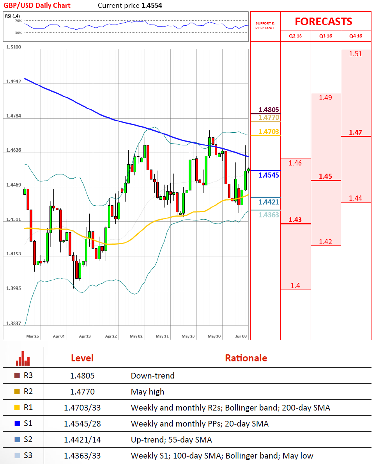This screenshot has height=464, width=375.
Task: Click the 'GBP/USD Daily Chart' title
Action: coord(37,5)
